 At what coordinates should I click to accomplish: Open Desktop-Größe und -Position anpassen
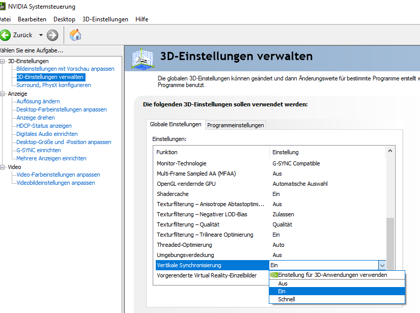(64, 142)
